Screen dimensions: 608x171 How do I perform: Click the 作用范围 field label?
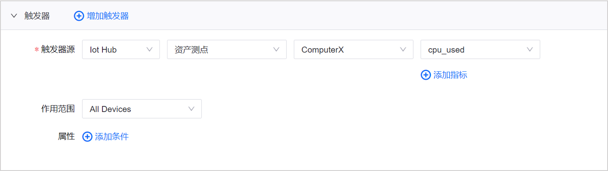[58, 109]
